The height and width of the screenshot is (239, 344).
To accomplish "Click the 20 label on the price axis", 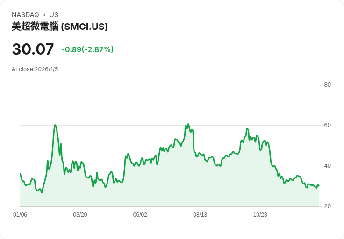I will coord(328,206).
